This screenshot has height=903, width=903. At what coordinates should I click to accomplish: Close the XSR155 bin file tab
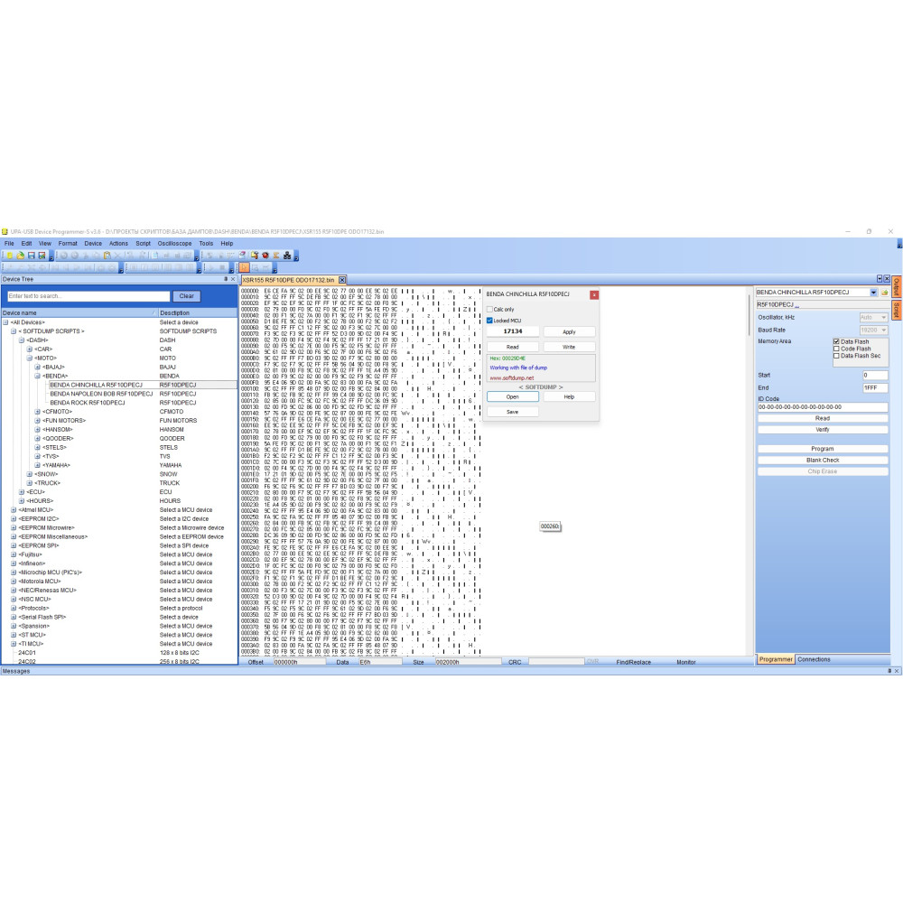pos(342,280)
